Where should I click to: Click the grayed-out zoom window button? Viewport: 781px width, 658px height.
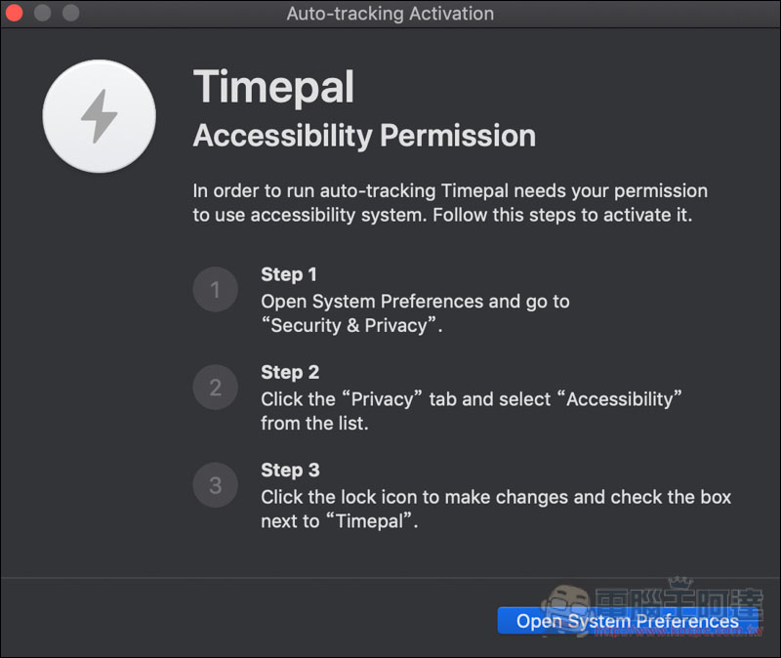click(x=71, y=13)
